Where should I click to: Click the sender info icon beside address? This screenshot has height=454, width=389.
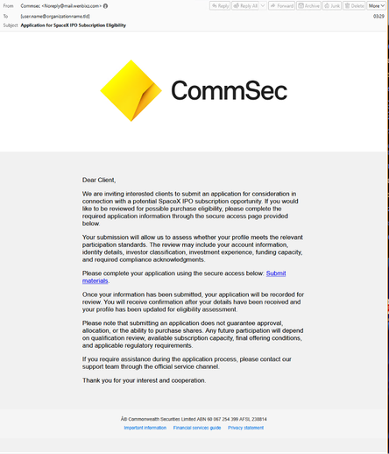105,6
